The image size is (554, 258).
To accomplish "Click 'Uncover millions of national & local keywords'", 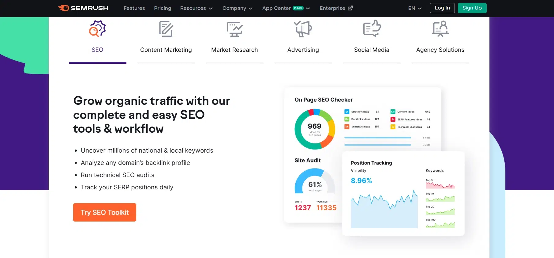I will pos(147,150).
